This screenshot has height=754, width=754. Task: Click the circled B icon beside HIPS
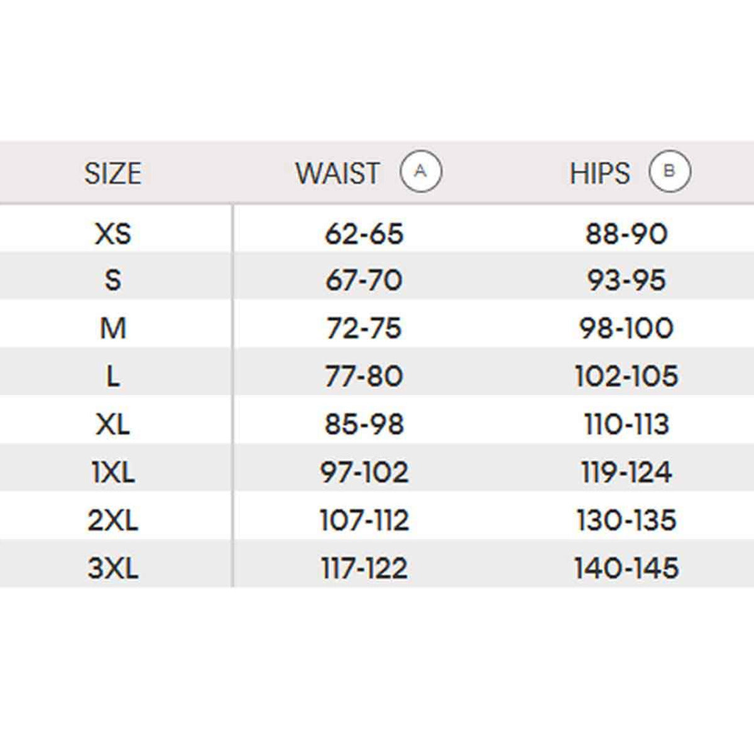coord(669,171)
